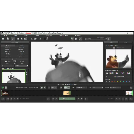
Task: Click the stacked documents copy icon
Action: [x=8, y=39]
